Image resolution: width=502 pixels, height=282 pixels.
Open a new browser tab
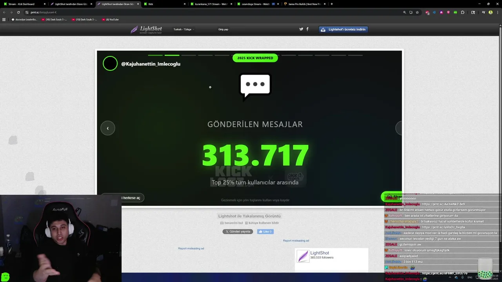[332, 4]
